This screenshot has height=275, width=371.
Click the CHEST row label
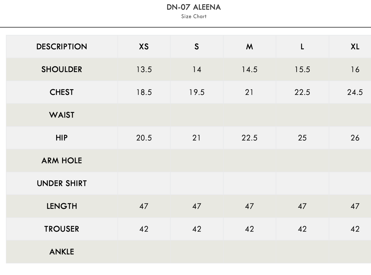click(62, 92)
